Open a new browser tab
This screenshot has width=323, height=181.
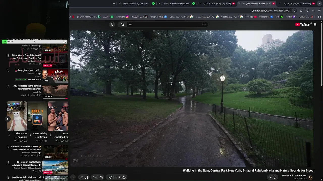114,4
